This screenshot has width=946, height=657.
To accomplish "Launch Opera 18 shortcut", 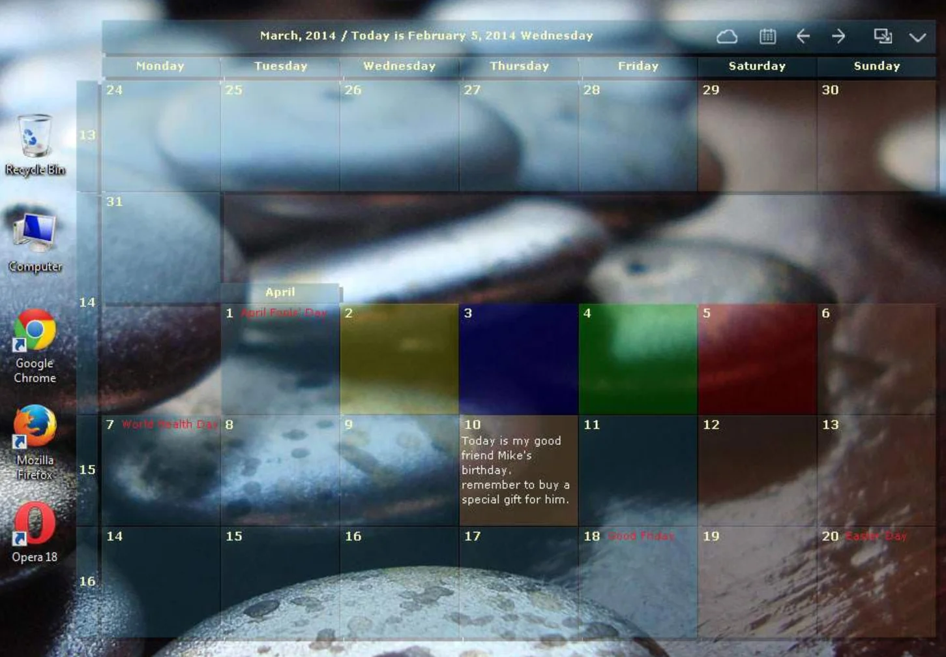I will point(35,532).
